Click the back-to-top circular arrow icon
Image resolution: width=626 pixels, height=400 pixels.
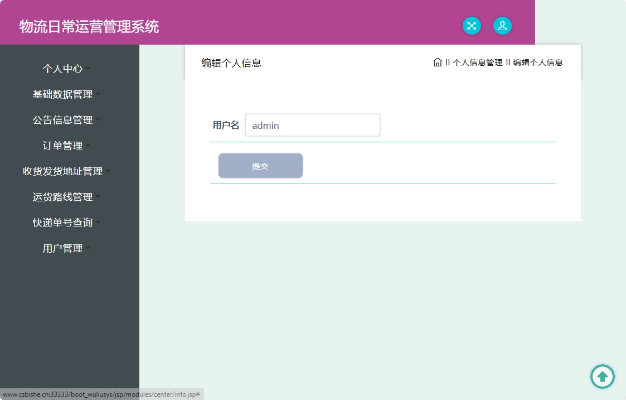point(603,377)
